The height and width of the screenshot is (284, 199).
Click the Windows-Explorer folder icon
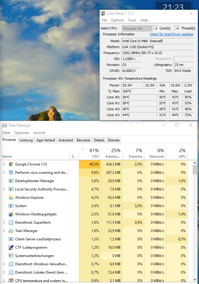point(11,198)
